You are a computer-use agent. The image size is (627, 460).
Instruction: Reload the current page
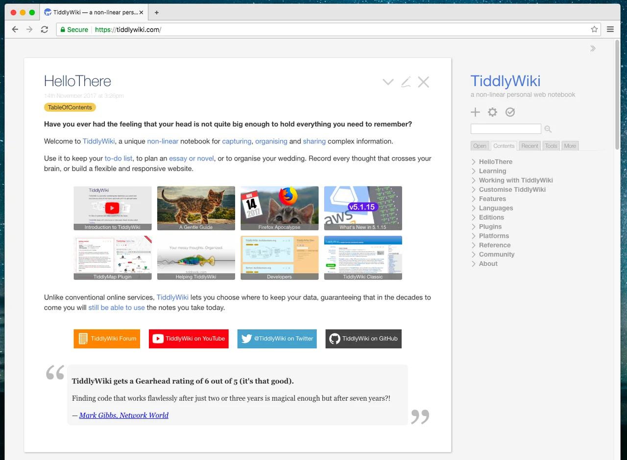point(44,29)
